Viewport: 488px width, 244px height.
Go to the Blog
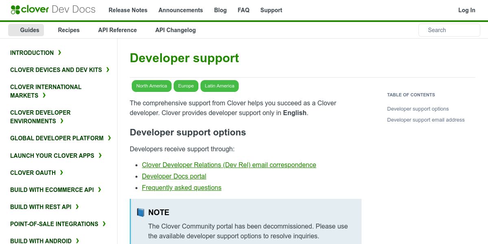220,10
